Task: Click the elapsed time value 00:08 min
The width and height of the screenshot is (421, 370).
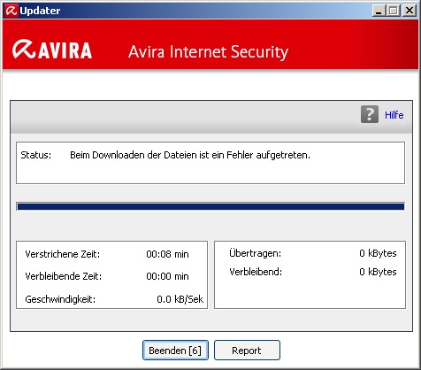Action: pyautogui.click(x=167, y=254)
